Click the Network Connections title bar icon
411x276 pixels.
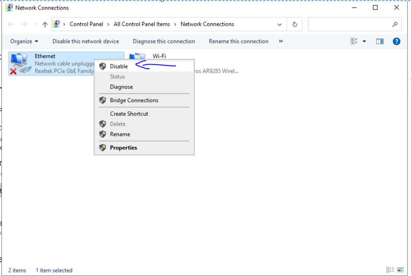[9, 8]
